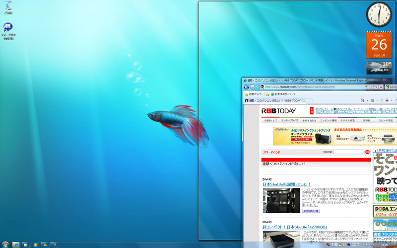Click the red GO search button
This screenshot has width=397, height=248.
367,152
